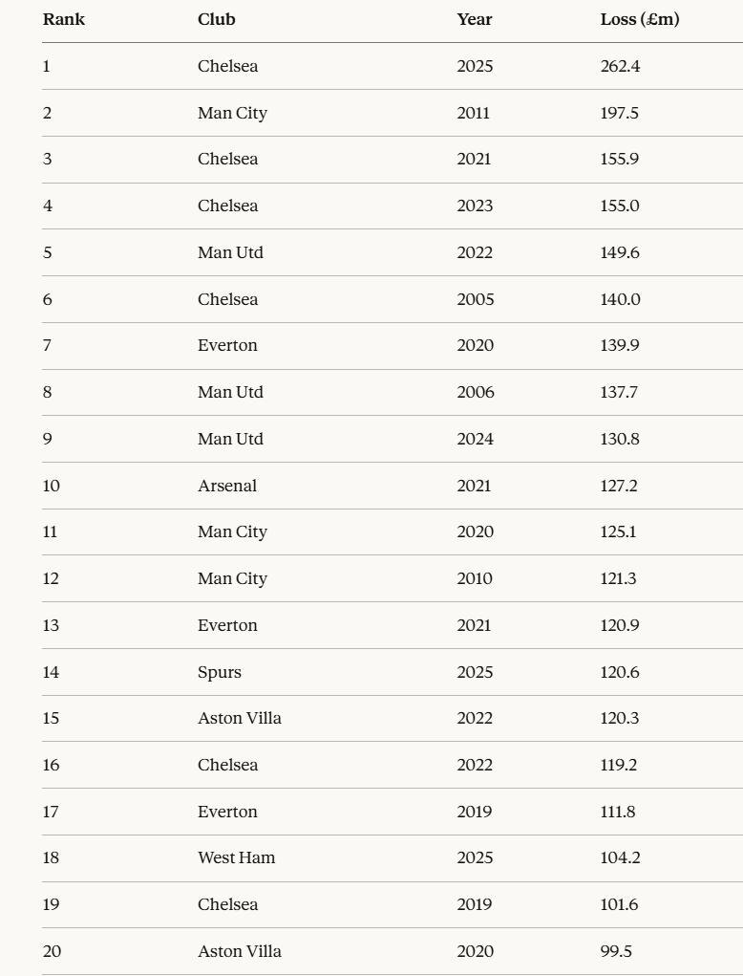Select Arsenal in the rank 10 row

tap(227, 486)
